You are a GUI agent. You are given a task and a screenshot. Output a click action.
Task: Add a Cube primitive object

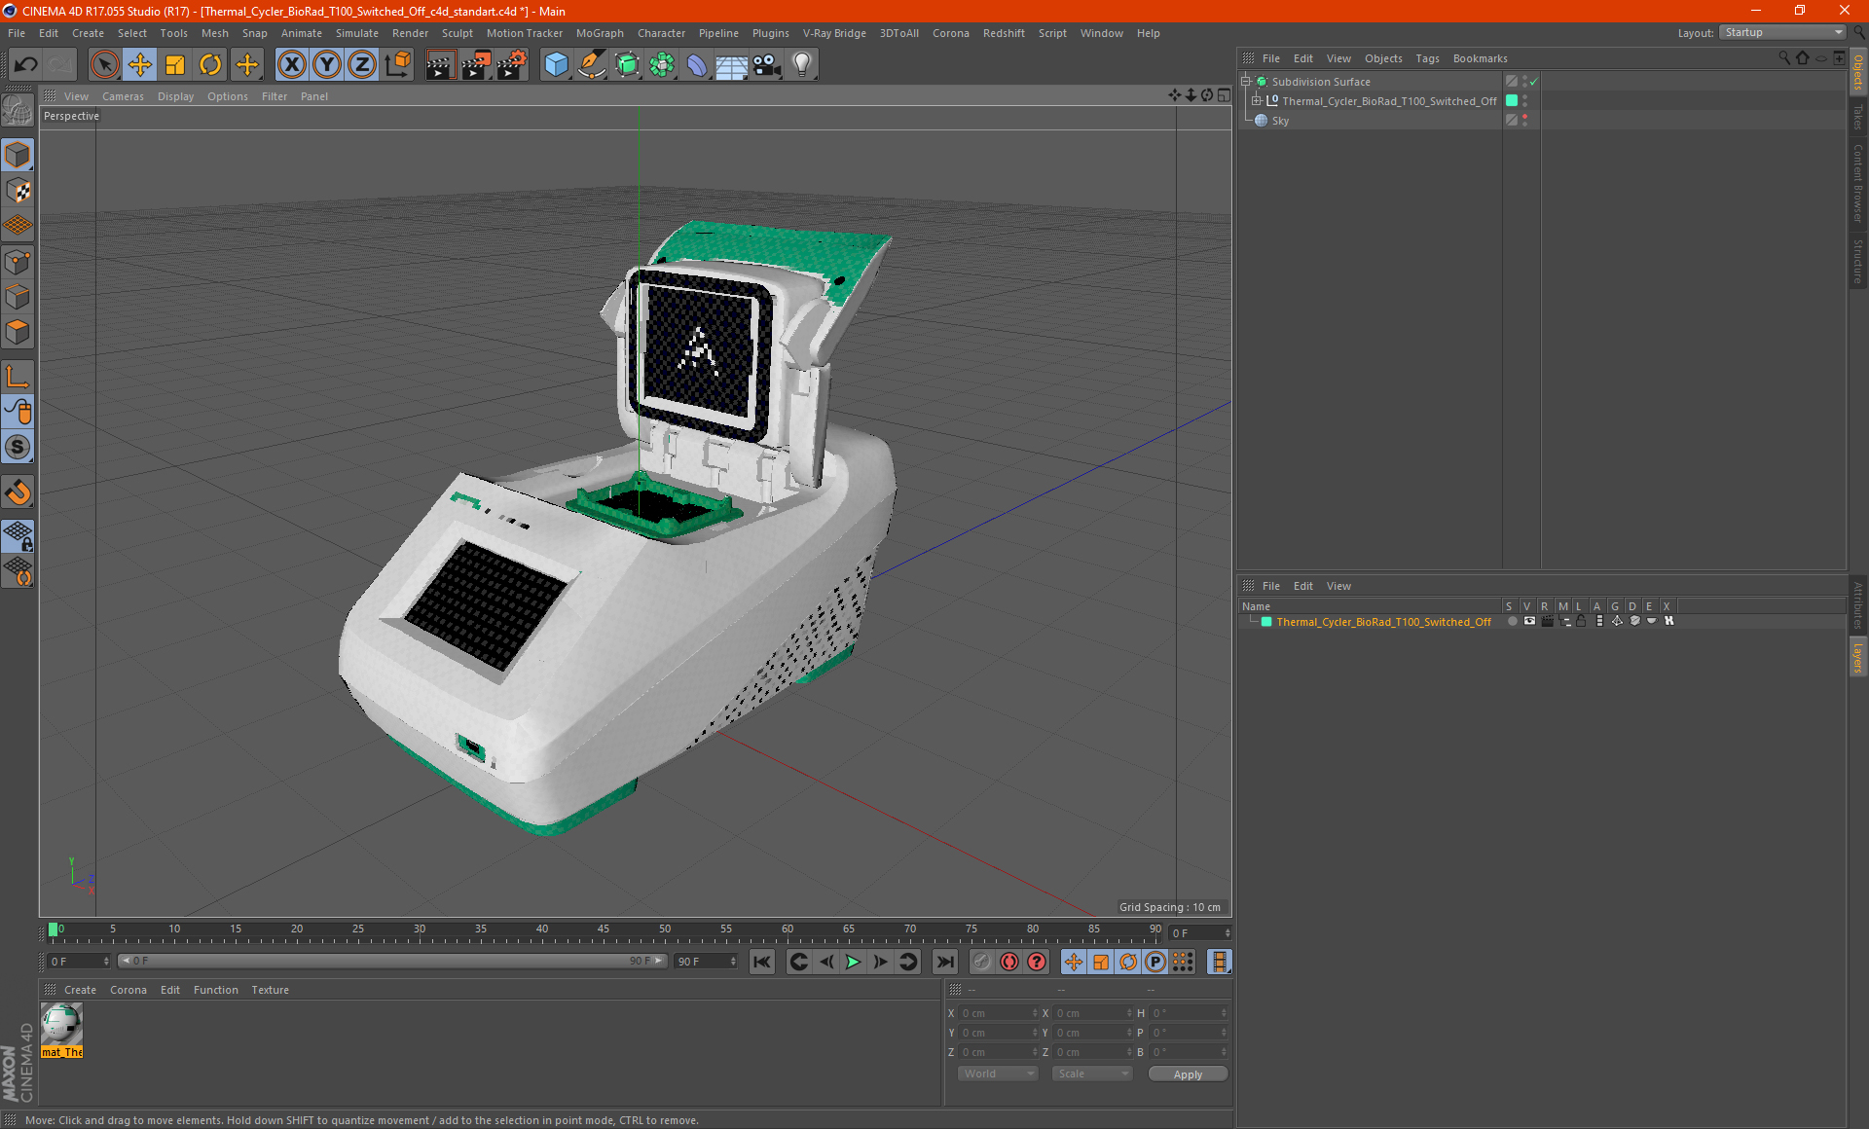[556, 64]
